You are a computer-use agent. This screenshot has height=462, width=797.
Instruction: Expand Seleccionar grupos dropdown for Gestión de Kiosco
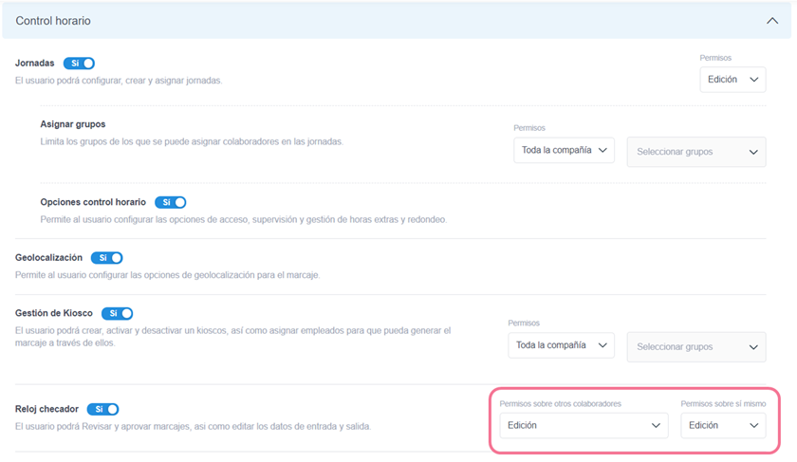[695, 347]
